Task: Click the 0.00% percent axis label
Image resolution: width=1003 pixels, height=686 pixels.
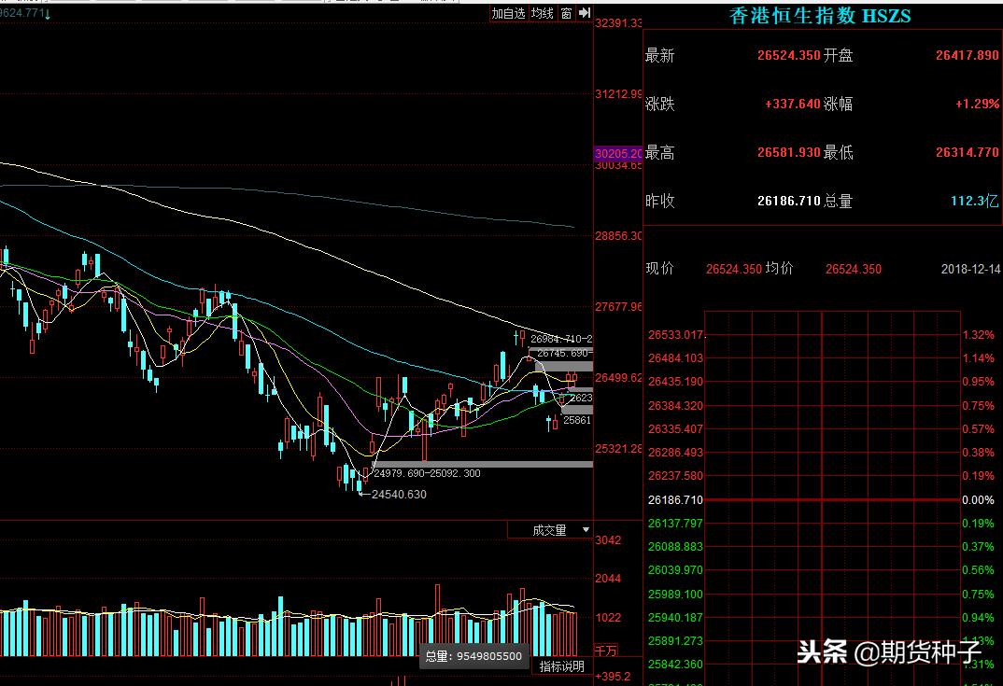Action: pyautogui.click(x=979, y=500)
